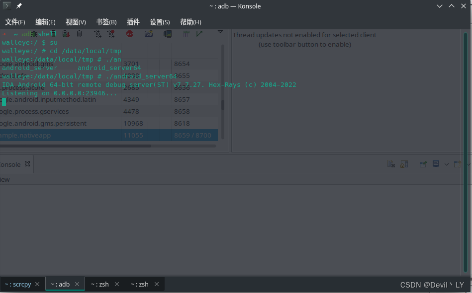Click the Update Threads icon
This screenshot has height=293, width=472.
(x=97, y=34)
